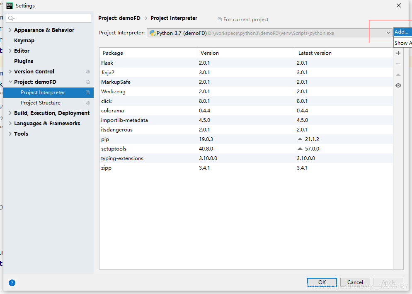Expand Languages & Frameworks section
The height and width of the screenshot is (294, 412).
click(10, 123)
